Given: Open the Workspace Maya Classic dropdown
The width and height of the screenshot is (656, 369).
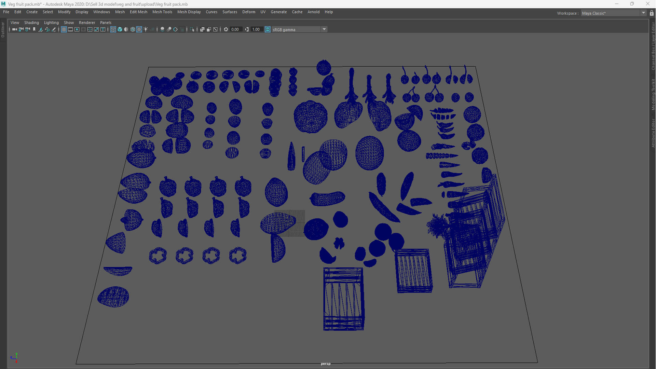Looking at the screenshot, I should point(614,13).
